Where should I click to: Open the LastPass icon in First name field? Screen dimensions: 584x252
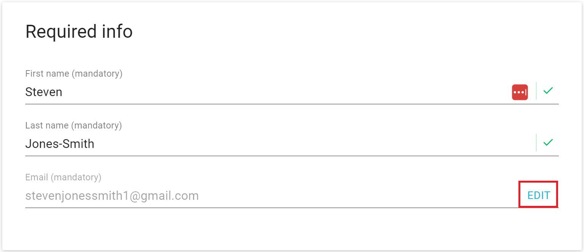tap(520, 92)
